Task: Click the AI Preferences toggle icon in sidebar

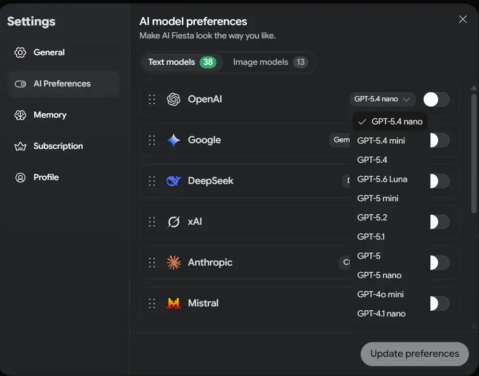Action: (21, 84)
